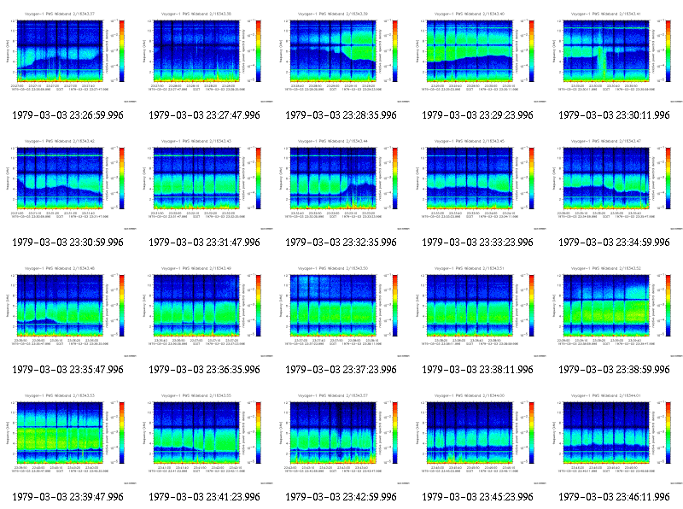
Task: Click the caption text 1979-03-03 23:37:23.996
Action: coord(341,370)
